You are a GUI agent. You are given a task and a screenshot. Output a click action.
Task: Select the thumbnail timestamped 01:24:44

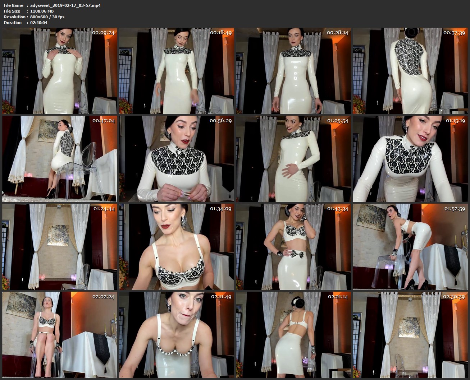coord(60,247)
